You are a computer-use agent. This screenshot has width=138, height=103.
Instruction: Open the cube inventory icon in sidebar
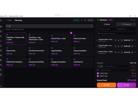coord(1,60)
